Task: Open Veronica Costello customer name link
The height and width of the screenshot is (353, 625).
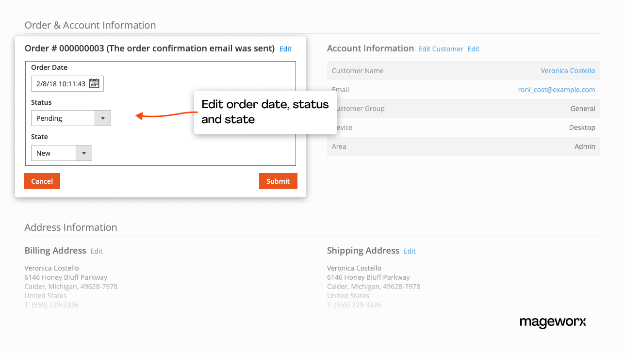Action: (x=568, y=71)
